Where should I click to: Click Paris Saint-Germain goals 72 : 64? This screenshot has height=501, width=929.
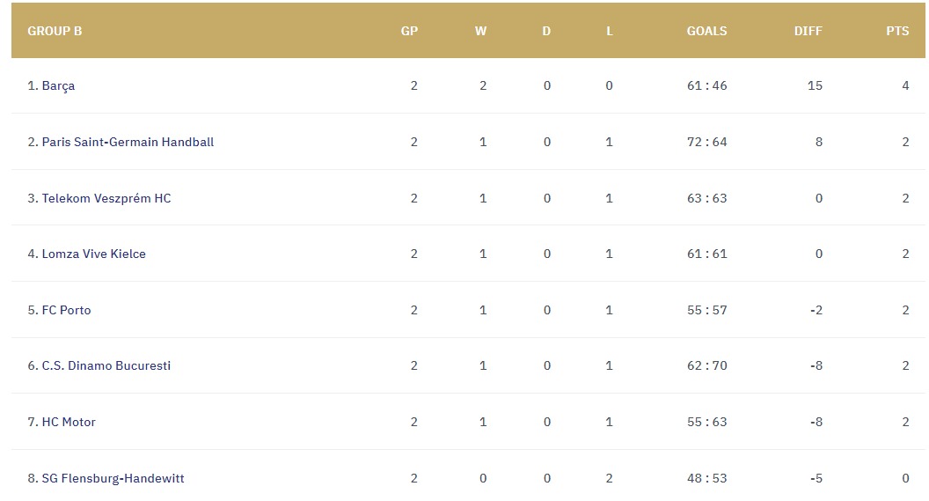(706, 143)
